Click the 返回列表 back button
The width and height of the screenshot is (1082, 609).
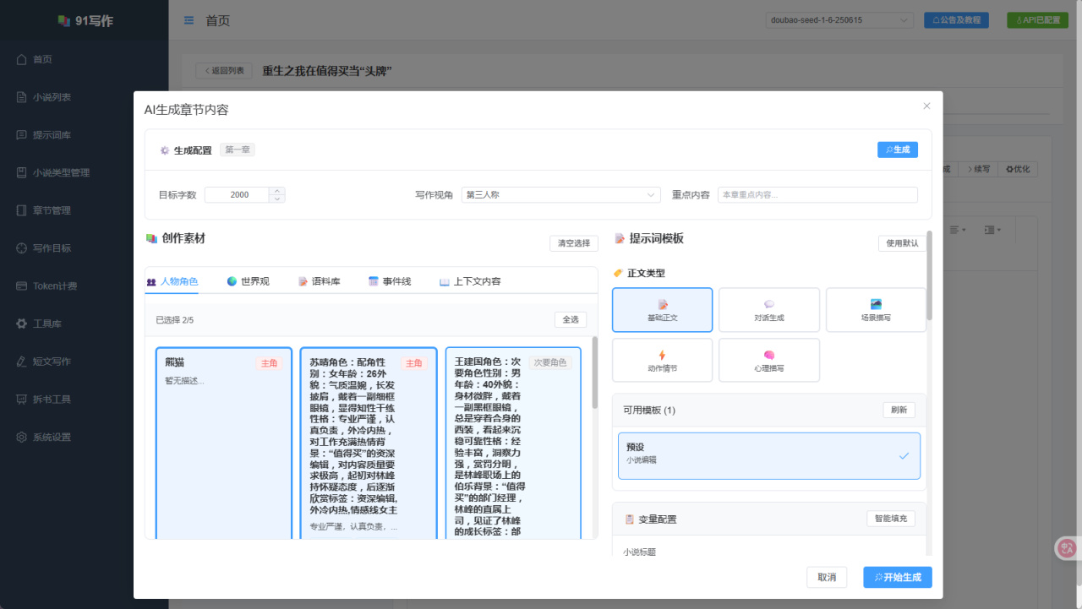(x=224, y=71)
